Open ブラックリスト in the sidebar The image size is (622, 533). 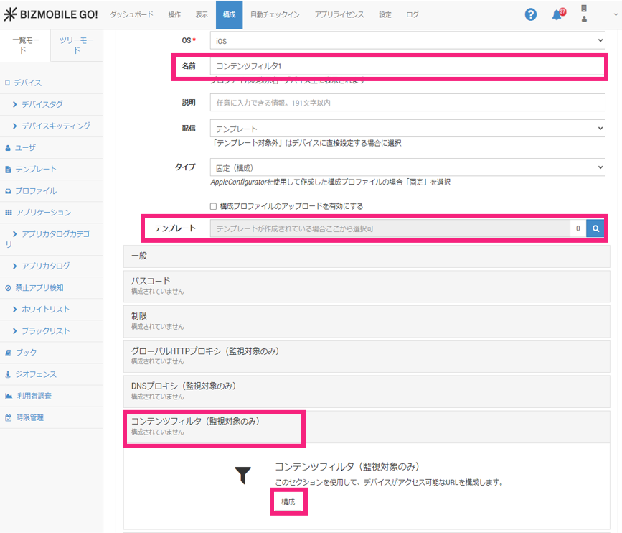coord(46,331)
